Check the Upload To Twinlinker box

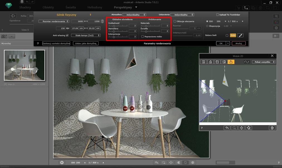coord(217,15)
